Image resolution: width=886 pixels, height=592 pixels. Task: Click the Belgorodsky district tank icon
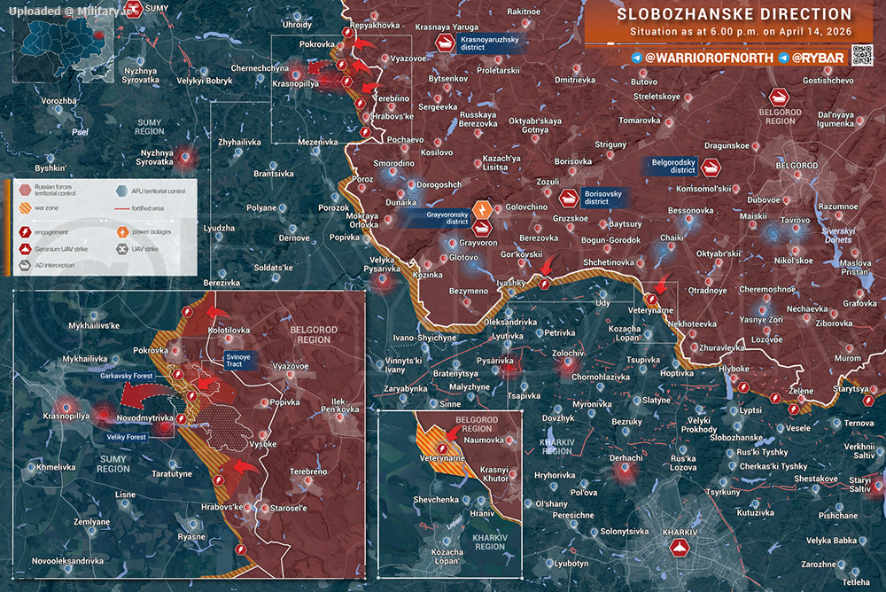pos(711,167)
